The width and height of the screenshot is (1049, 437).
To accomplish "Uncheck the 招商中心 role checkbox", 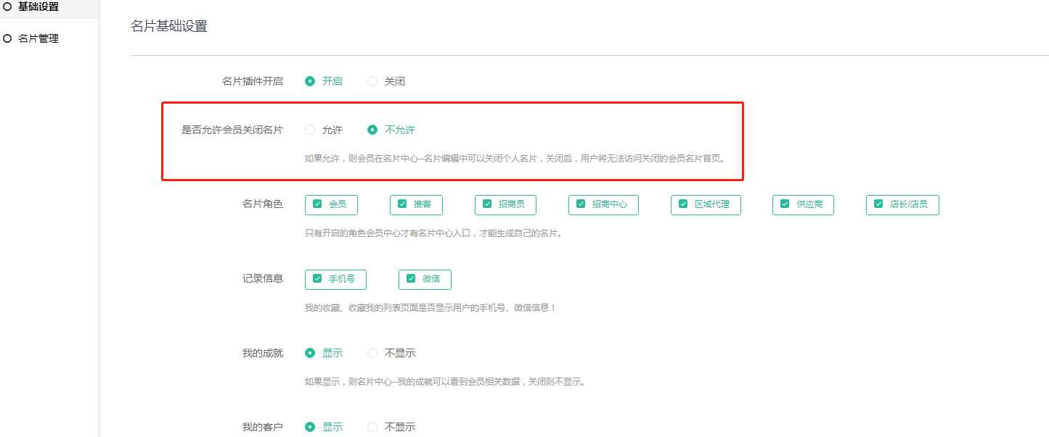I will click(581, 204).
